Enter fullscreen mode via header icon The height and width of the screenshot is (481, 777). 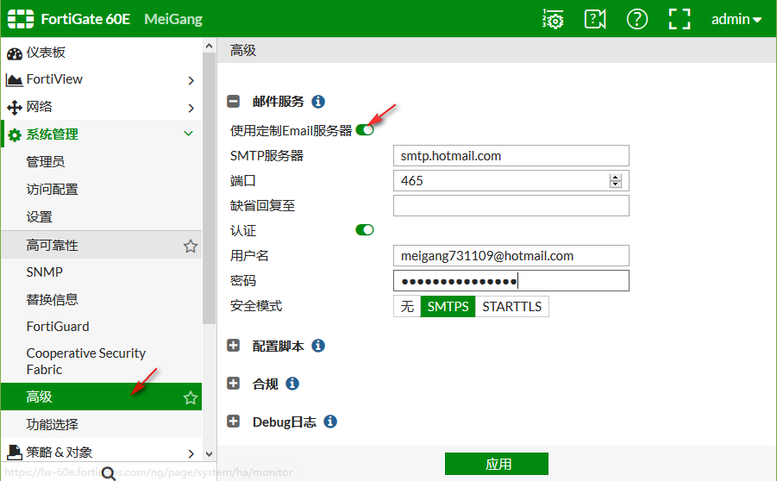(680, 19)
